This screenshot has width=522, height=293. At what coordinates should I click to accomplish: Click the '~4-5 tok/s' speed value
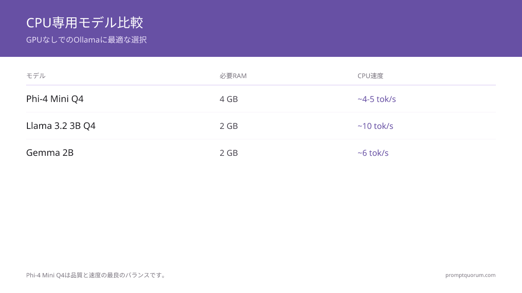pyautogui.click(x=377, y=99)
